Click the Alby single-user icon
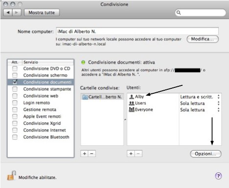Screen dimensions: 229x188 pos(132,97)
